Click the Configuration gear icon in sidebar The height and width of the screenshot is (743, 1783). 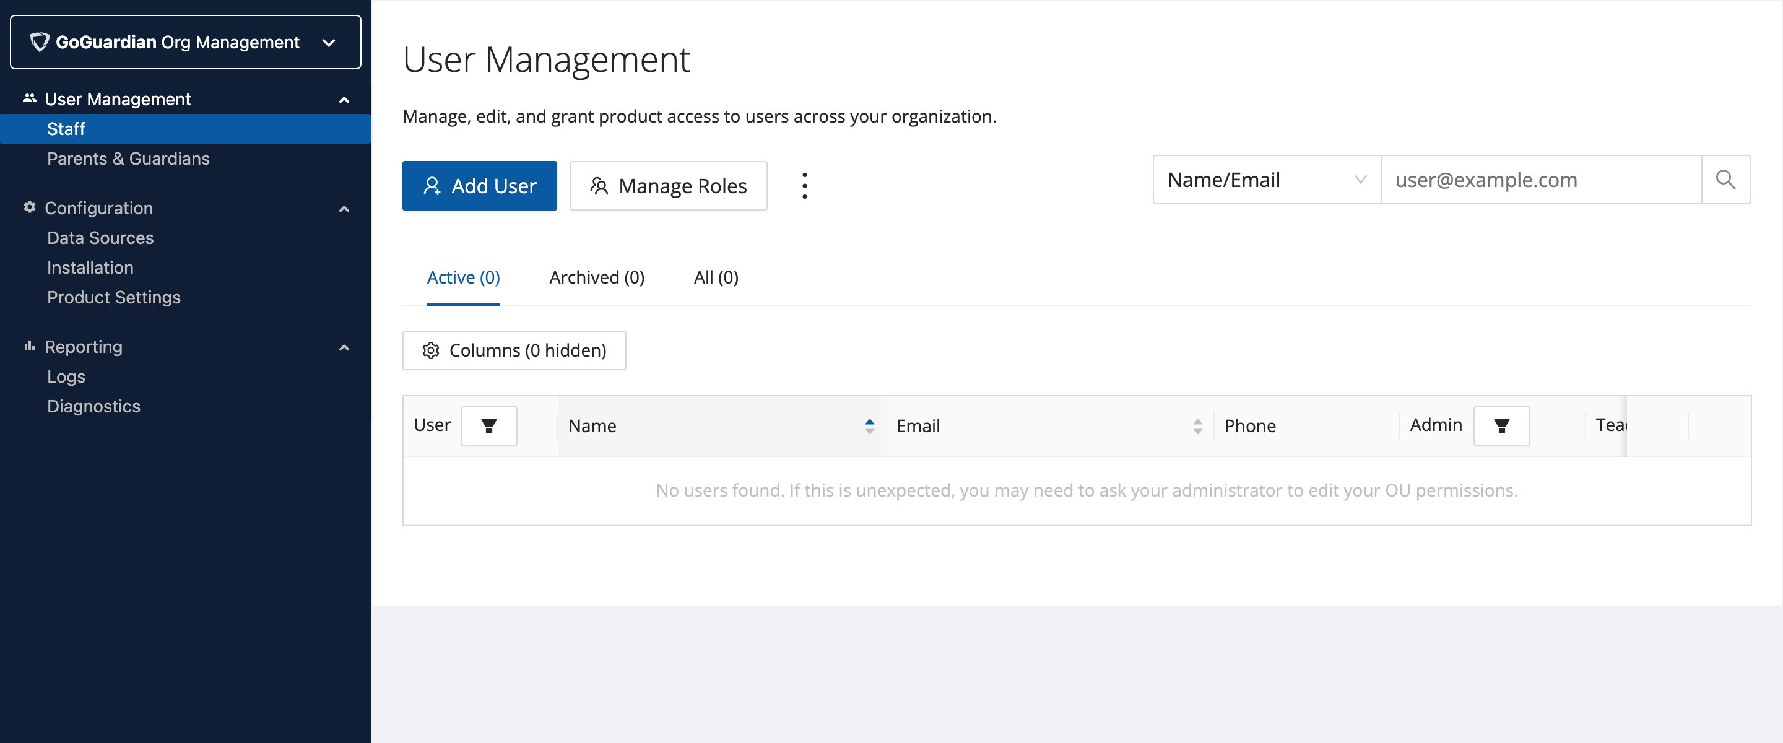pos(29,207)
